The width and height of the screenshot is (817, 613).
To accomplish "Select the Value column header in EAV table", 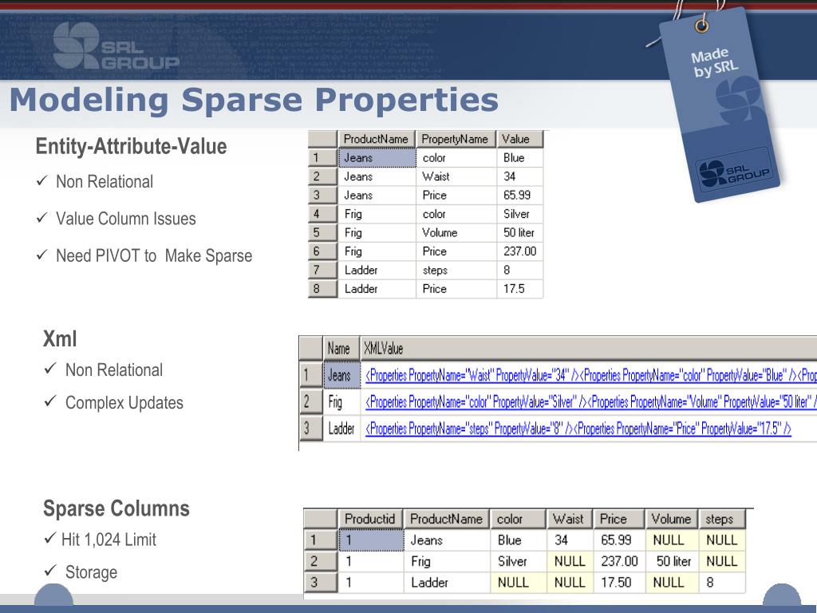I will click(x=520, y=139).
